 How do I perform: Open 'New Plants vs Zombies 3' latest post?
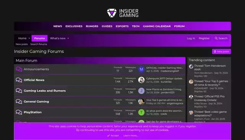click(x=164, y=89)
